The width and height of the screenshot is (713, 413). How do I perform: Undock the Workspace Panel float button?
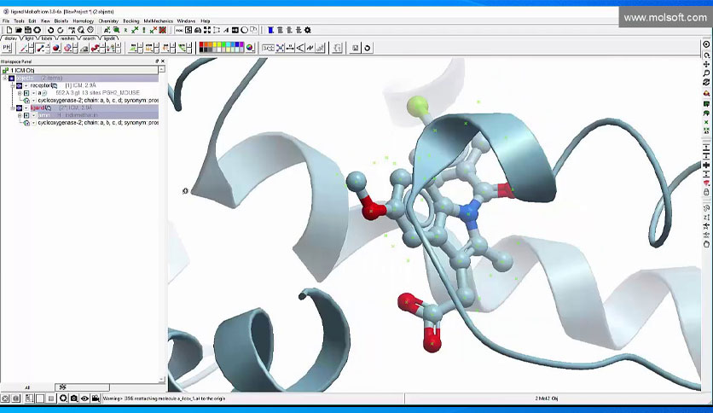[157, 61]
